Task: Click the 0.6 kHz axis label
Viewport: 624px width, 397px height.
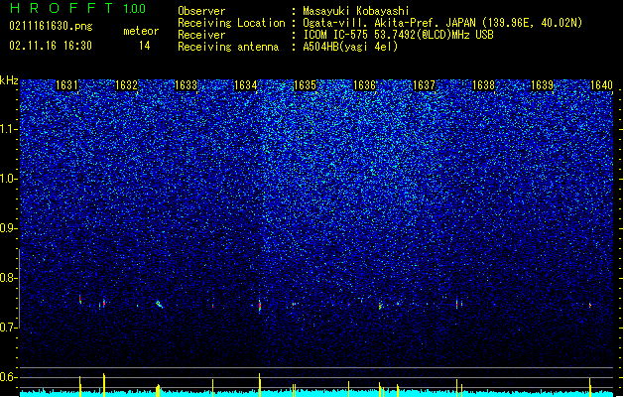Action: [9, 377]
